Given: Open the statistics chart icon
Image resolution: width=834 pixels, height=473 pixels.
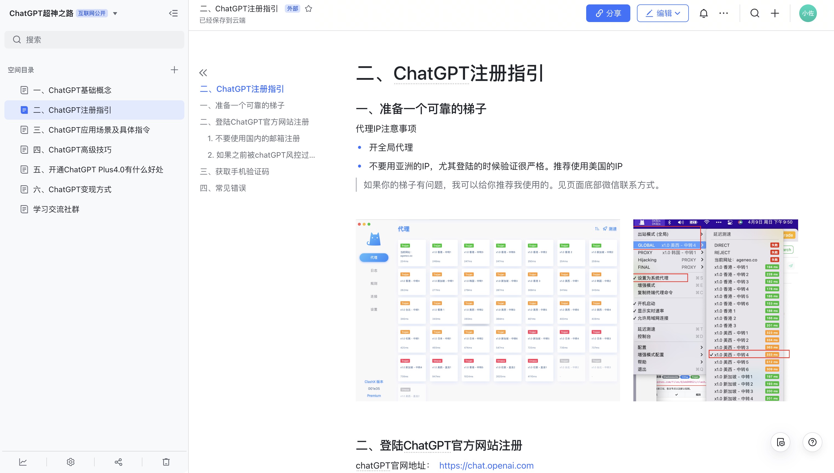Looking at the screenshot, I should (23, 462).
